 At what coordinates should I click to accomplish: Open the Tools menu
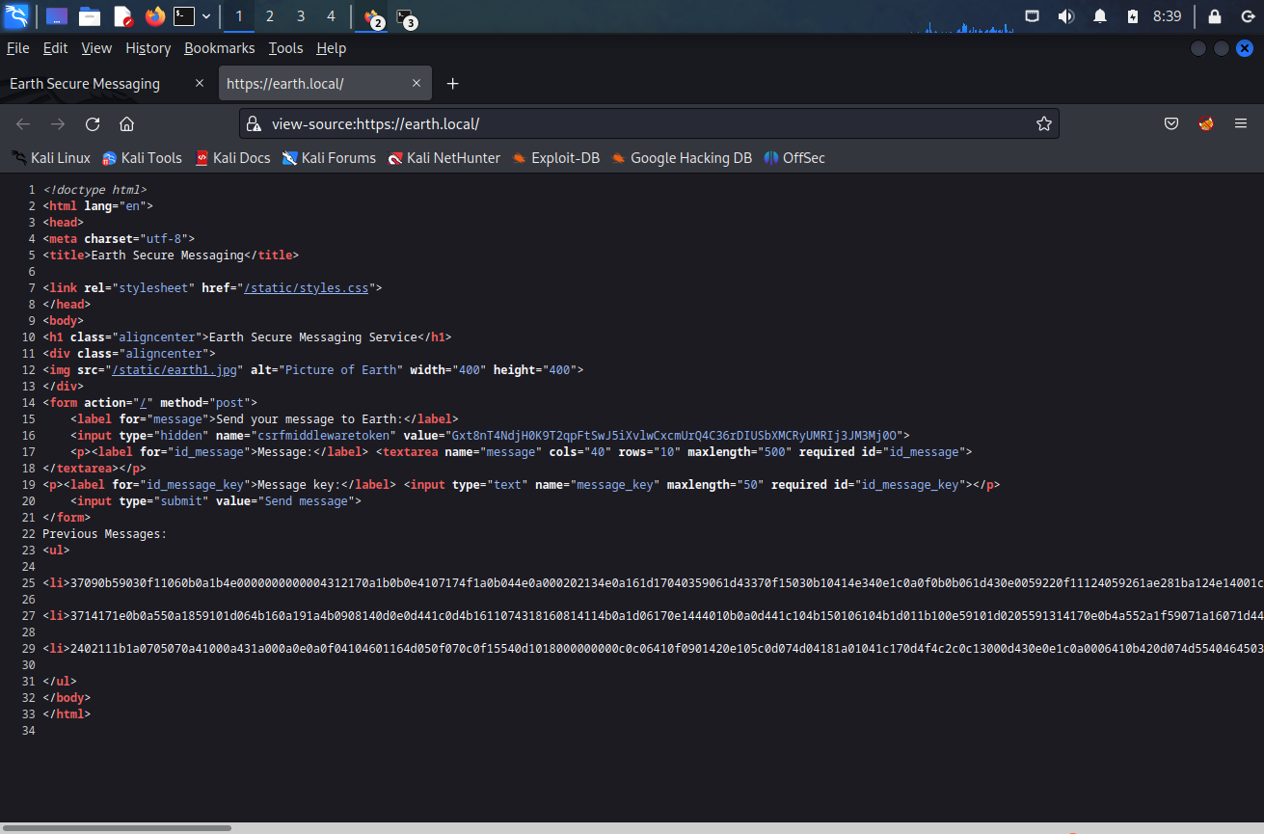tap(285, 48)
